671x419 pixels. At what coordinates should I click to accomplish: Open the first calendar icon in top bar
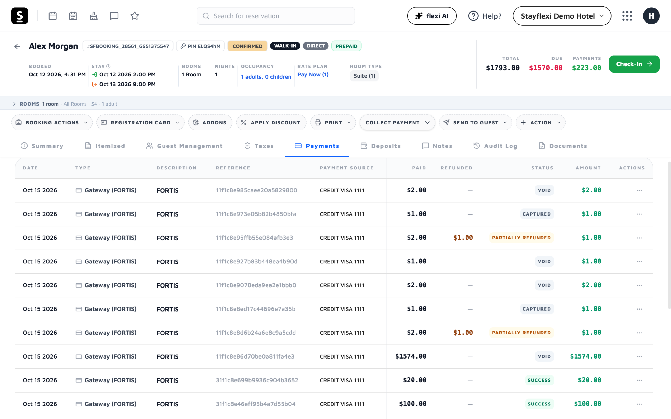pyautogui.click(x=53, y=16)
